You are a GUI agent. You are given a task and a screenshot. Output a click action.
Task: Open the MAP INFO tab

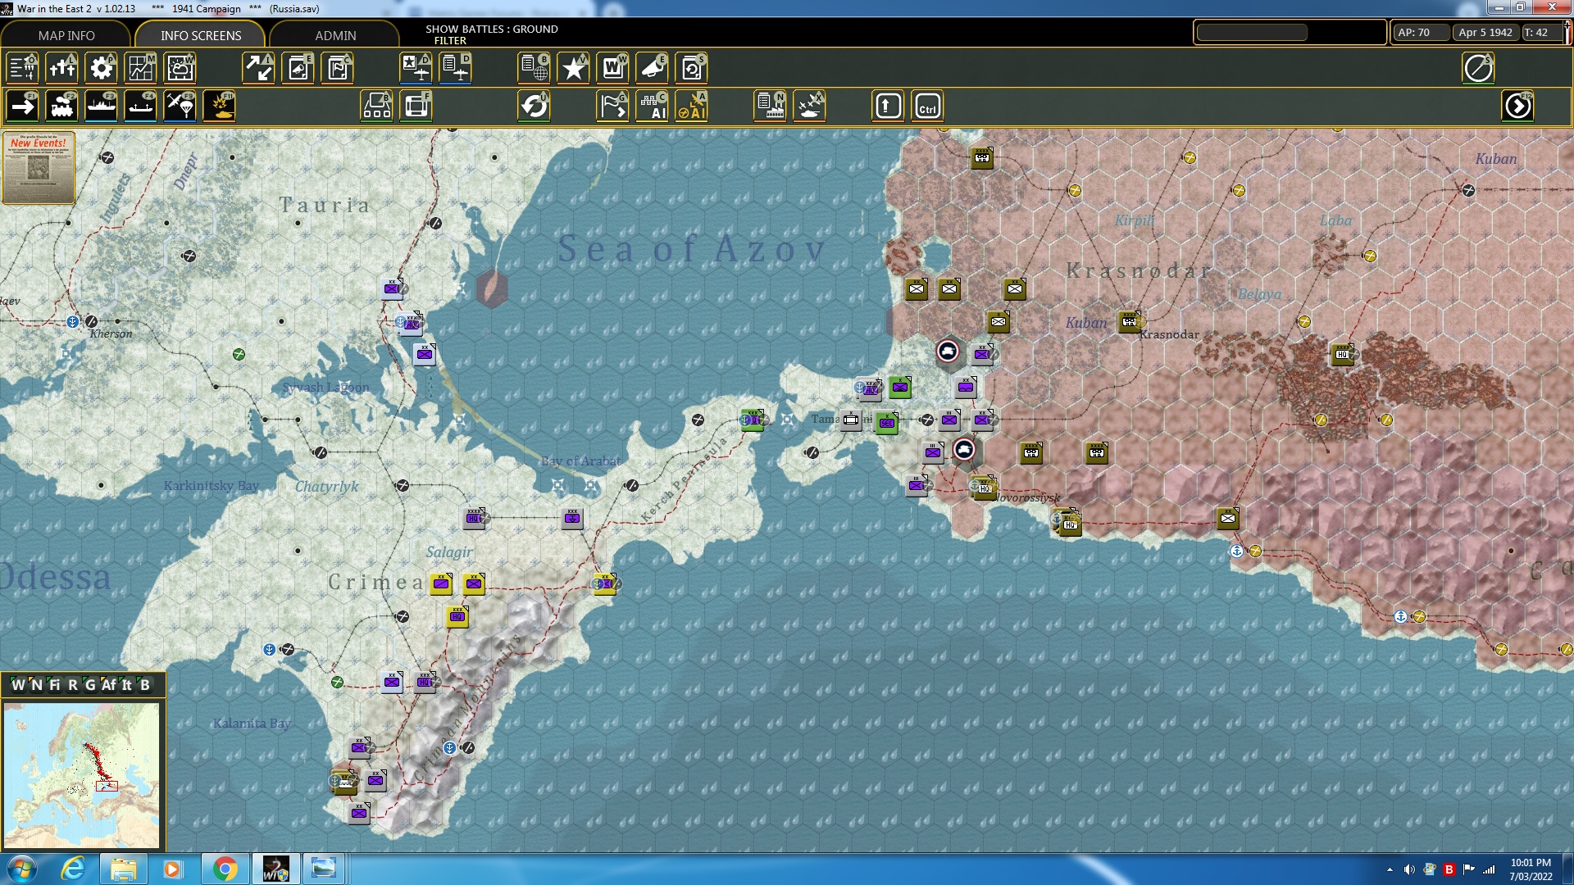point(66,35)
